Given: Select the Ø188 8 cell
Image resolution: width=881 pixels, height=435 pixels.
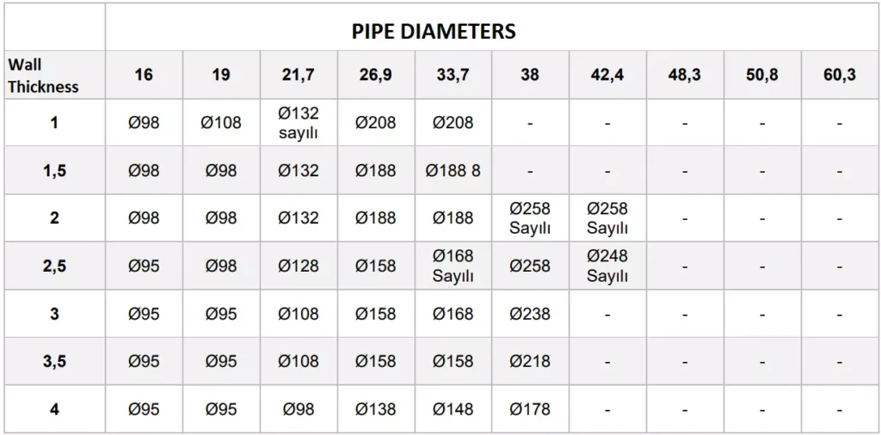Looking at the screenshot, I should coord(453,170).
